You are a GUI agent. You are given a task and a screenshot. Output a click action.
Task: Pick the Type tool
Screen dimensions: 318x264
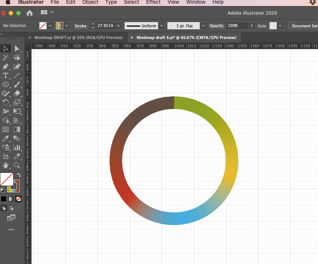click(6, 76)
